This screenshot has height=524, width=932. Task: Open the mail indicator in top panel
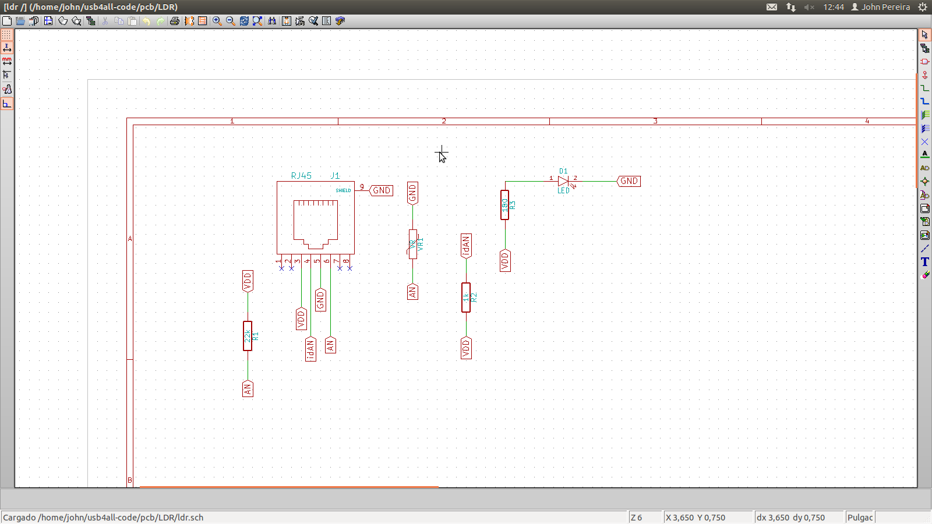pos(772,7)
